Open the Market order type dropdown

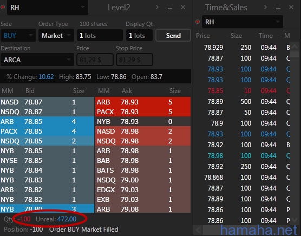[56, 36]
